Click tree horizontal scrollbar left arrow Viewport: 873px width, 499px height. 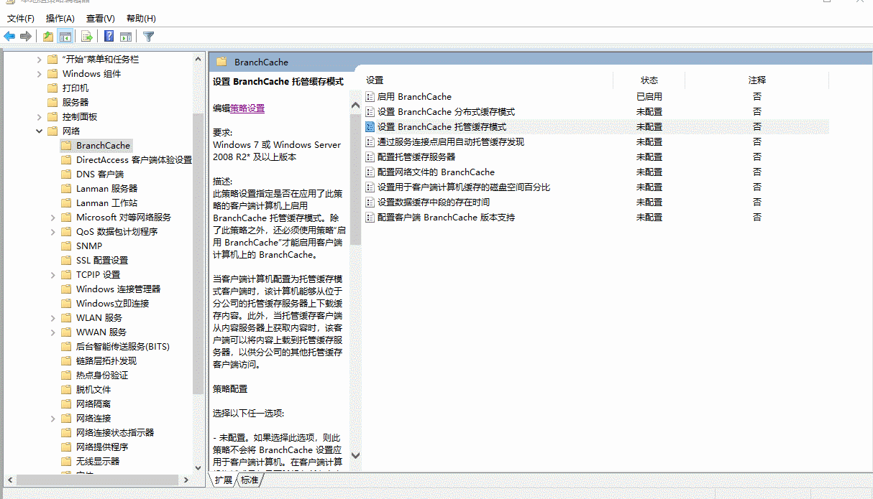click(9, 480)
